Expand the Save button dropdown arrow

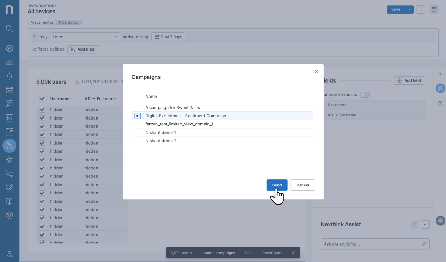[x=409, y=9]
